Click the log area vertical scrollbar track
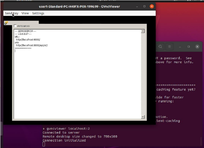 coord(142,73)
